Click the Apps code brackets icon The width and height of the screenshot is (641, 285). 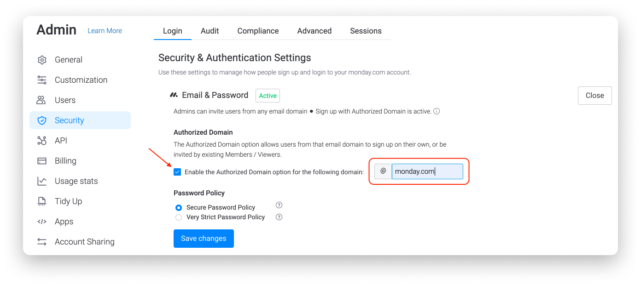click(x=42, y=222)
